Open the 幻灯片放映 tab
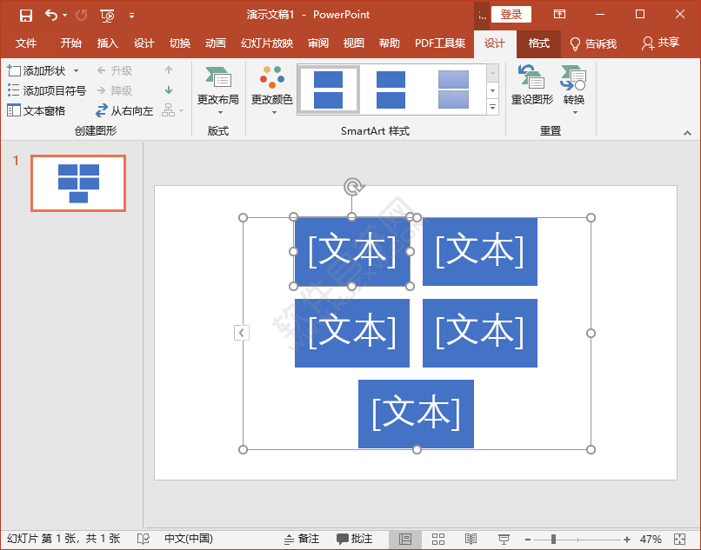This screenshot has height=550, width=701. (x=267, y=43)
